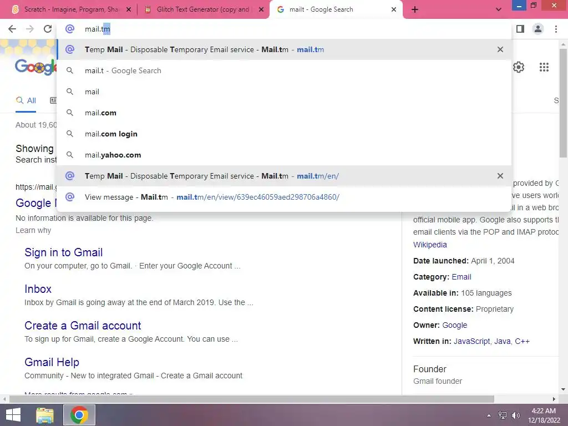Open the Temp Mail mail.tm/en/ suggestion
The height and width of the screenshot is (426, 568).
click(284, 176)
